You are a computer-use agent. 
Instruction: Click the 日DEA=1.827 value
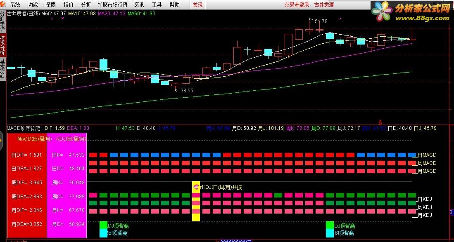coord(27,169)
